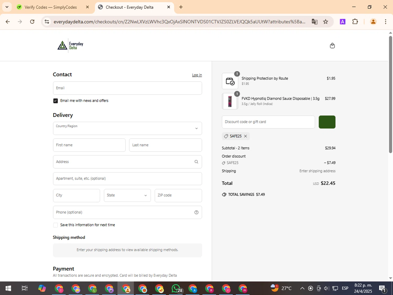Click the browser forward arrow
The width and height of the screenshot is (393, 295).
pos(20,22)
